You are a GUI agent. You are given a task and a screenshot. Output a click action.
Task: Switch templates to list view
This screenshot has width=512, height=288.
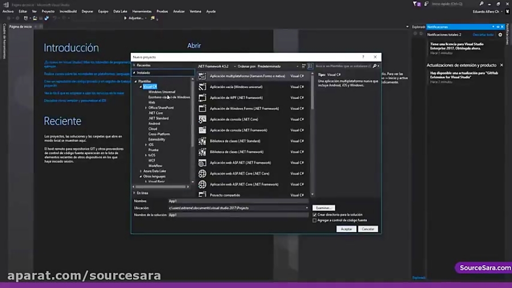point(310,66)
